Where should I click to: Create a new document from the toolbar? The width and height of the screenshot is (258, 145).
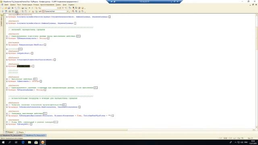click(3, 8)
